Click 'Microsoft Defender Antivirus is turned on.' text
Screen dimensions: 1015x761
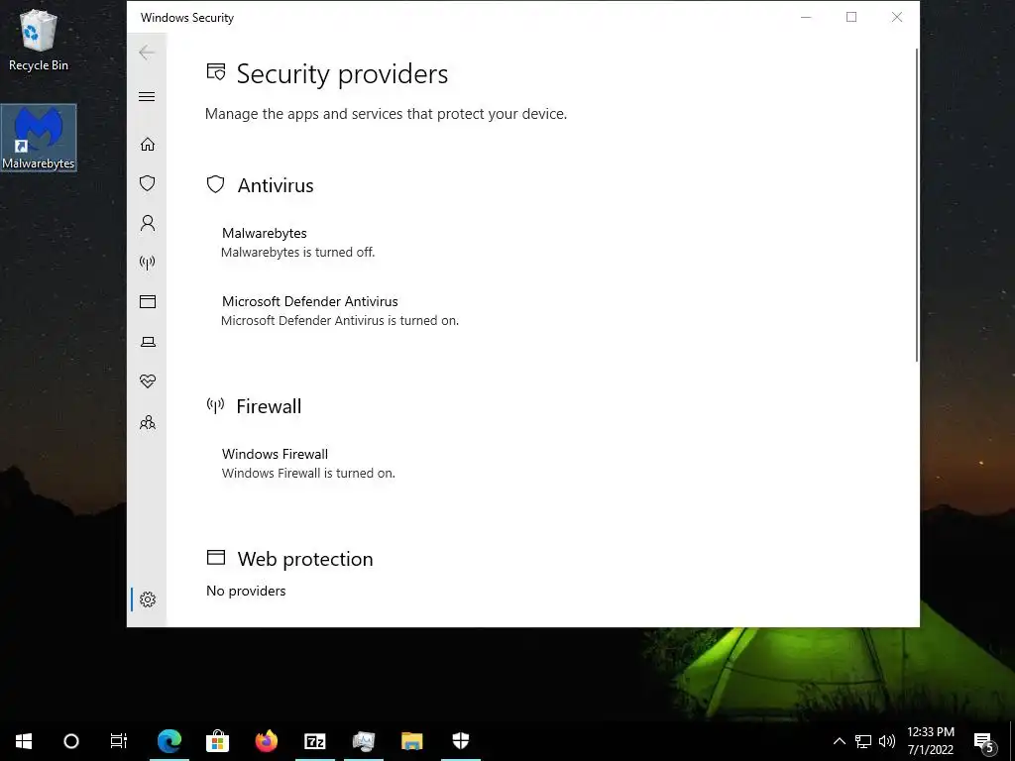pos(340,321)
